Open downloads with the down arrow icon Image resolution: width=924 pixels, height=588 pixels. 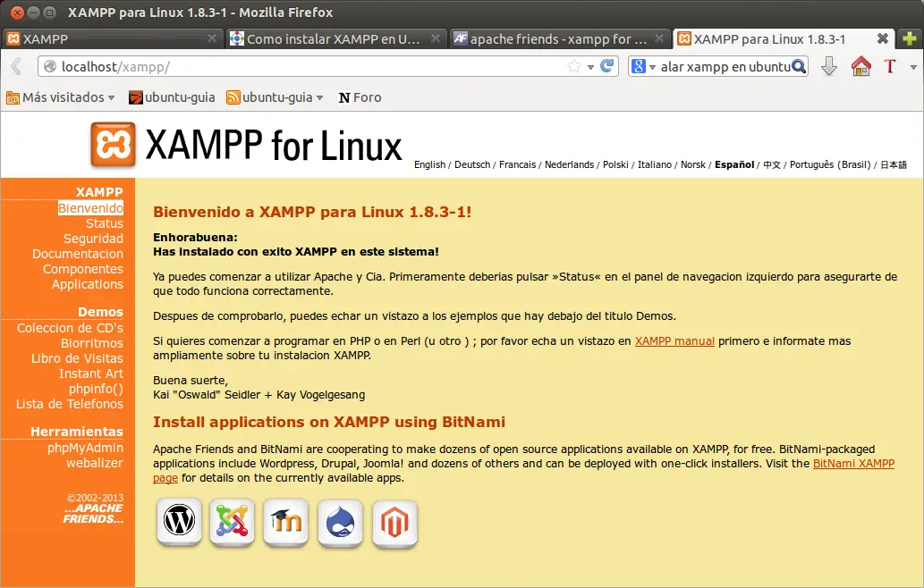(x=829, y=66)
